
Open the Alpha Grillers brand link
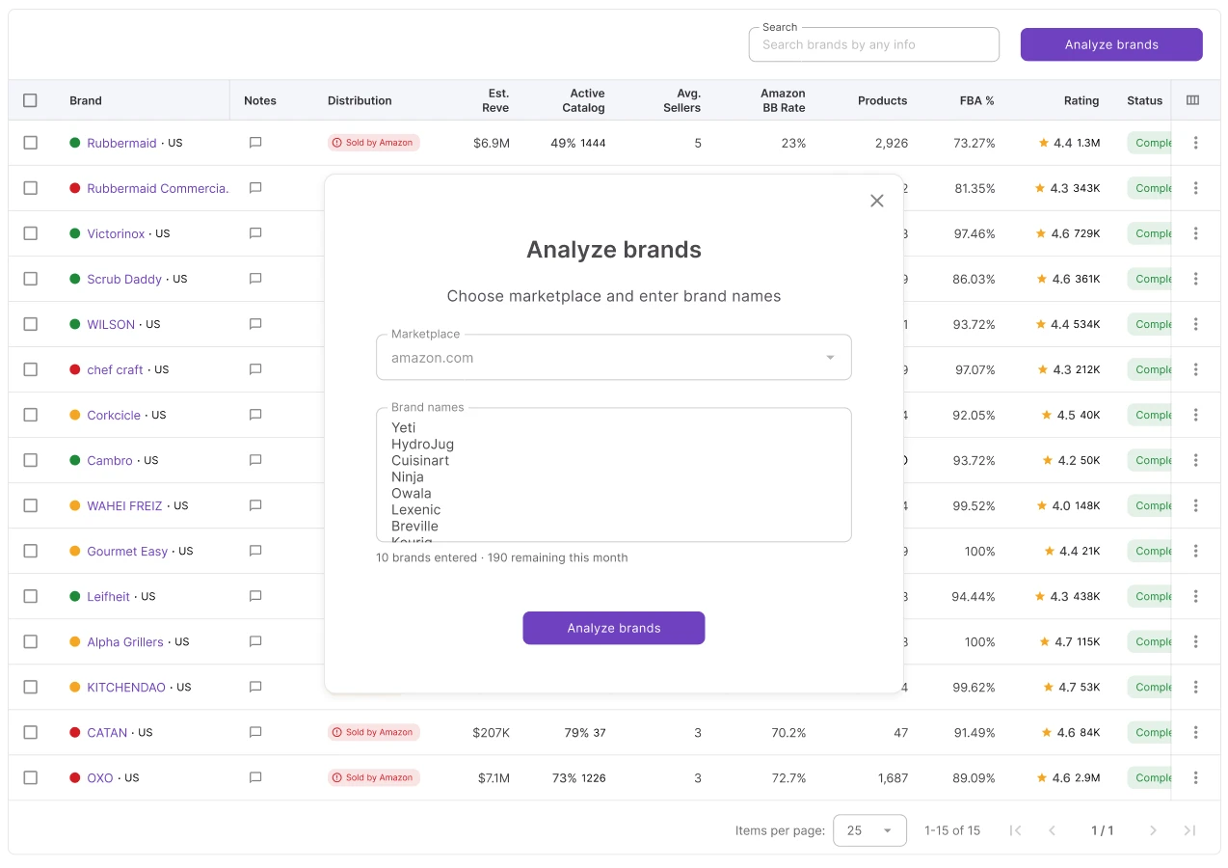pyautogui.click(x=125, y=641)
